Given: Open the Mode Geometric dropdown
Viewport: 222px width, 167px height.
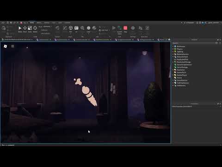Looking at the screenshot, I should click(x=48, y=26).
